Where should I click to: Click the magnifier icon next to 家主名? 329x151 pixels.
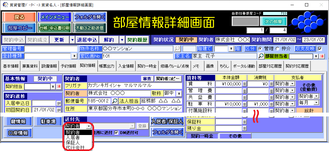click(261, 56)
